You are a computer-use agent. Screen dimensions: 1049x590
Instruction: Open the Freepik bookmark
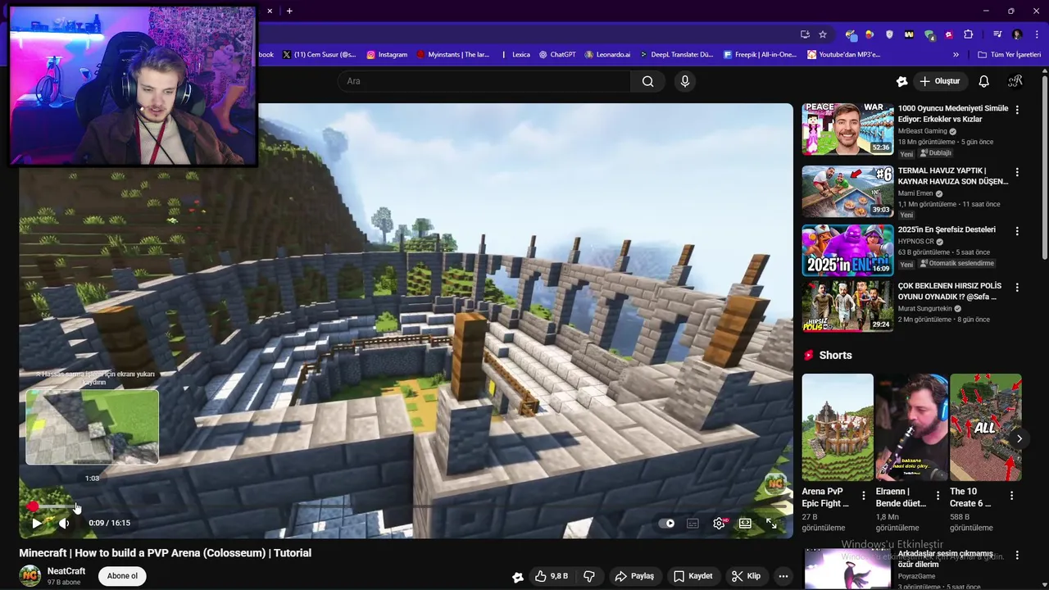[x=760, y=55]
